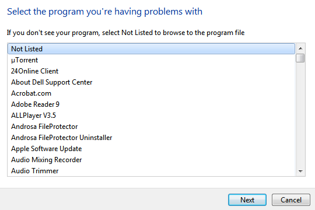Select µTorrent in the program list
The height and width of the screenshot is (210, 315).
[151, 60]
